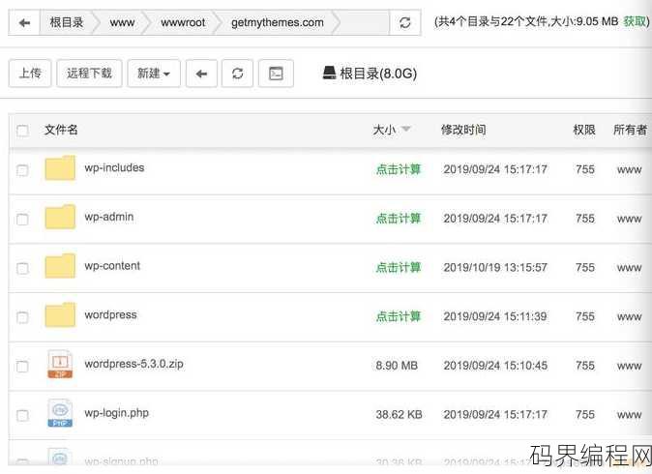Click the wordpress-5.3.0.zip file name
The width and height of the screenshot is (652, 474).
pos(133,365)
